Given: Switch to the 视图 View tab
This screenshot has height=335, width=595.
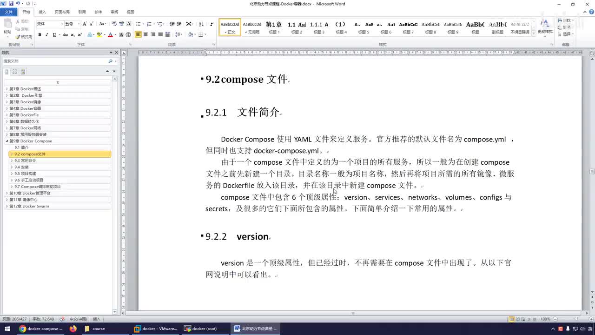Looking at the screenshot, I should [x=130, y=12].
